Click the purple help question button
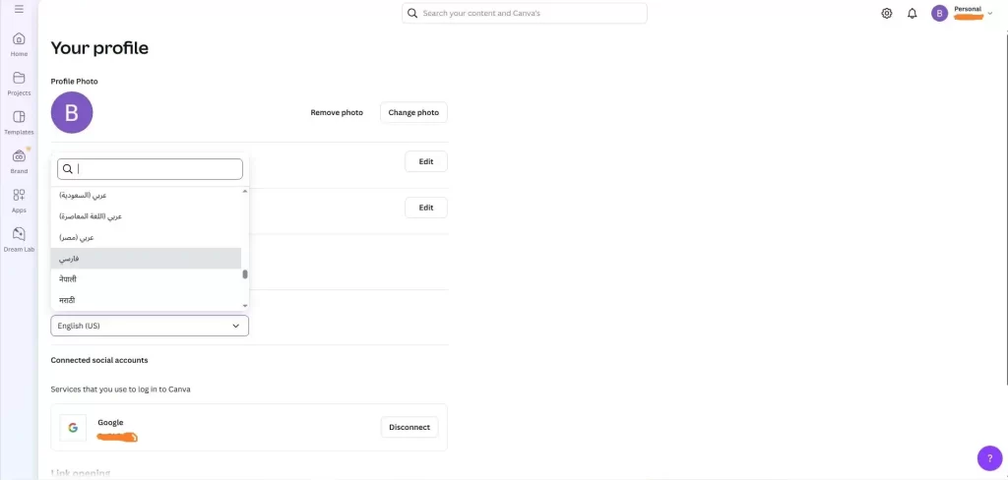 (x=989, y=458)
